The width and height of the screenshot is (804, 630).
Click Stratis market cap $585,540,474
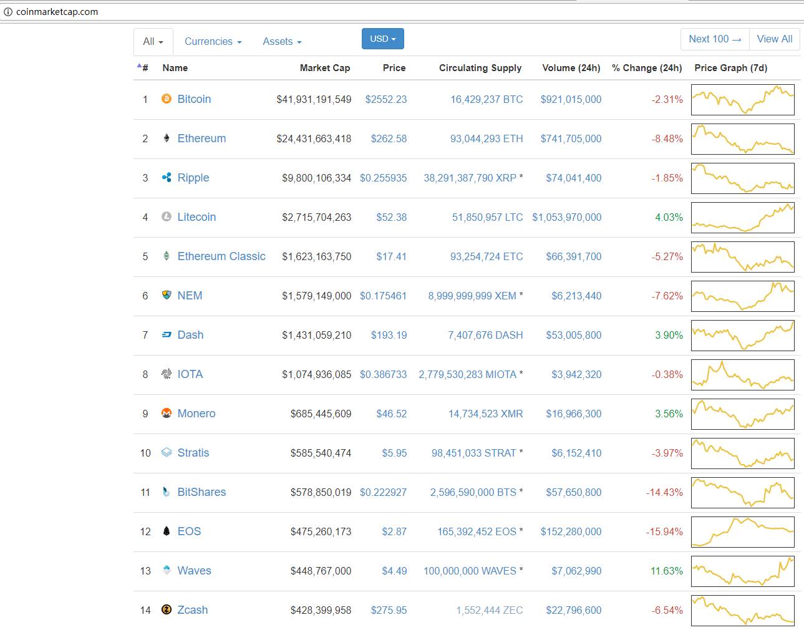pos(321,452)
